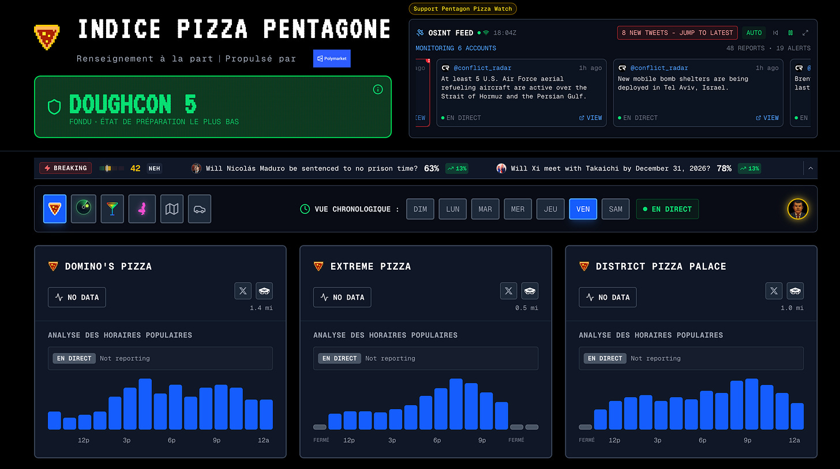Click Support Pentagon Pizza Watch button
This screenshot has height=469, width=840.
click(x=463, y=9)
